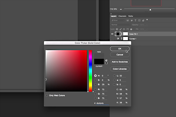The height and width of the screenshot is (117, 176).
Task: Filter layers by pixel layer icon
Action: point(128,20)
